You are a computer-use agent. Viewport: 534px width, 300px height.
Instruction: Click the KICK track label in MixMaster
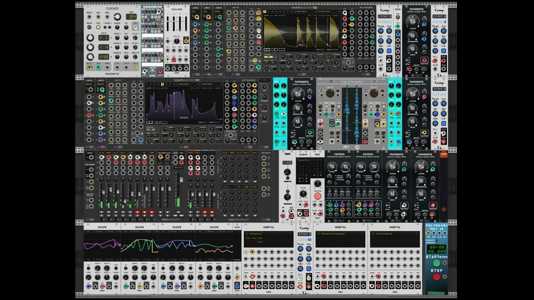tap(101, 152)
